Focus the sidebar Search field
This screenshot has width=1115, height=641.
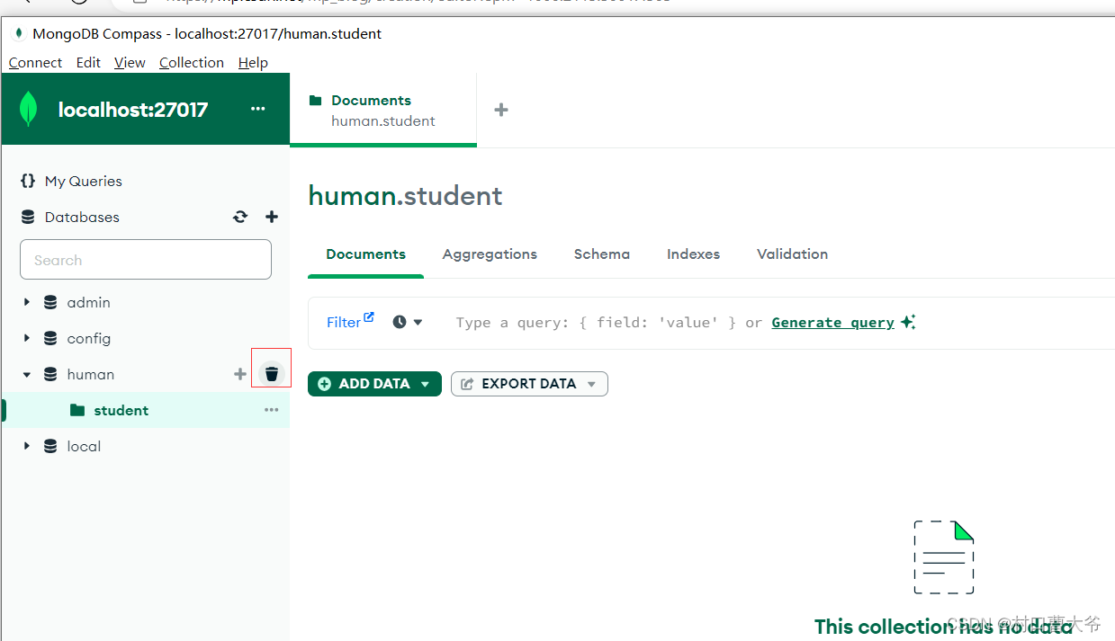pos(146,260)
